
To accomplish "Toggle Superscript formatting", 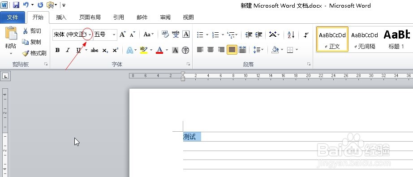I will click(116, 50).
